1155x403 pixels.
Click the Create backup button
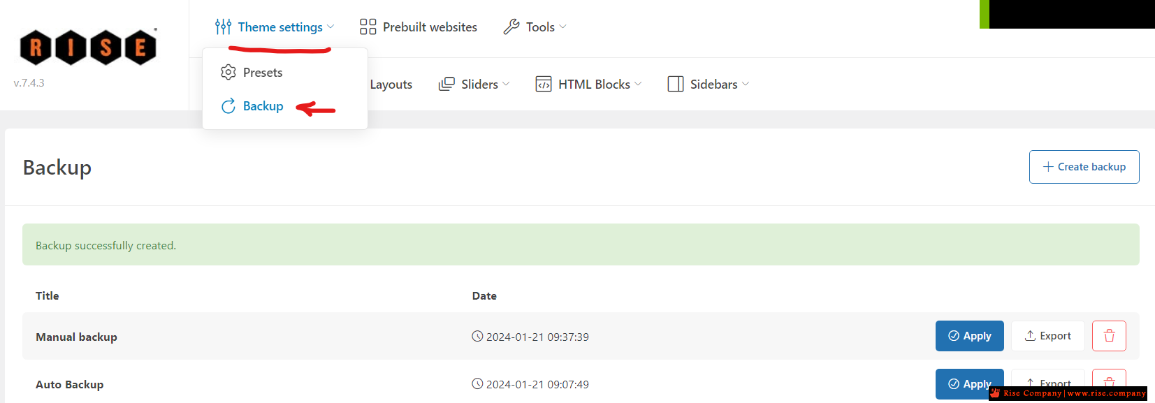tap(1084, 167)
